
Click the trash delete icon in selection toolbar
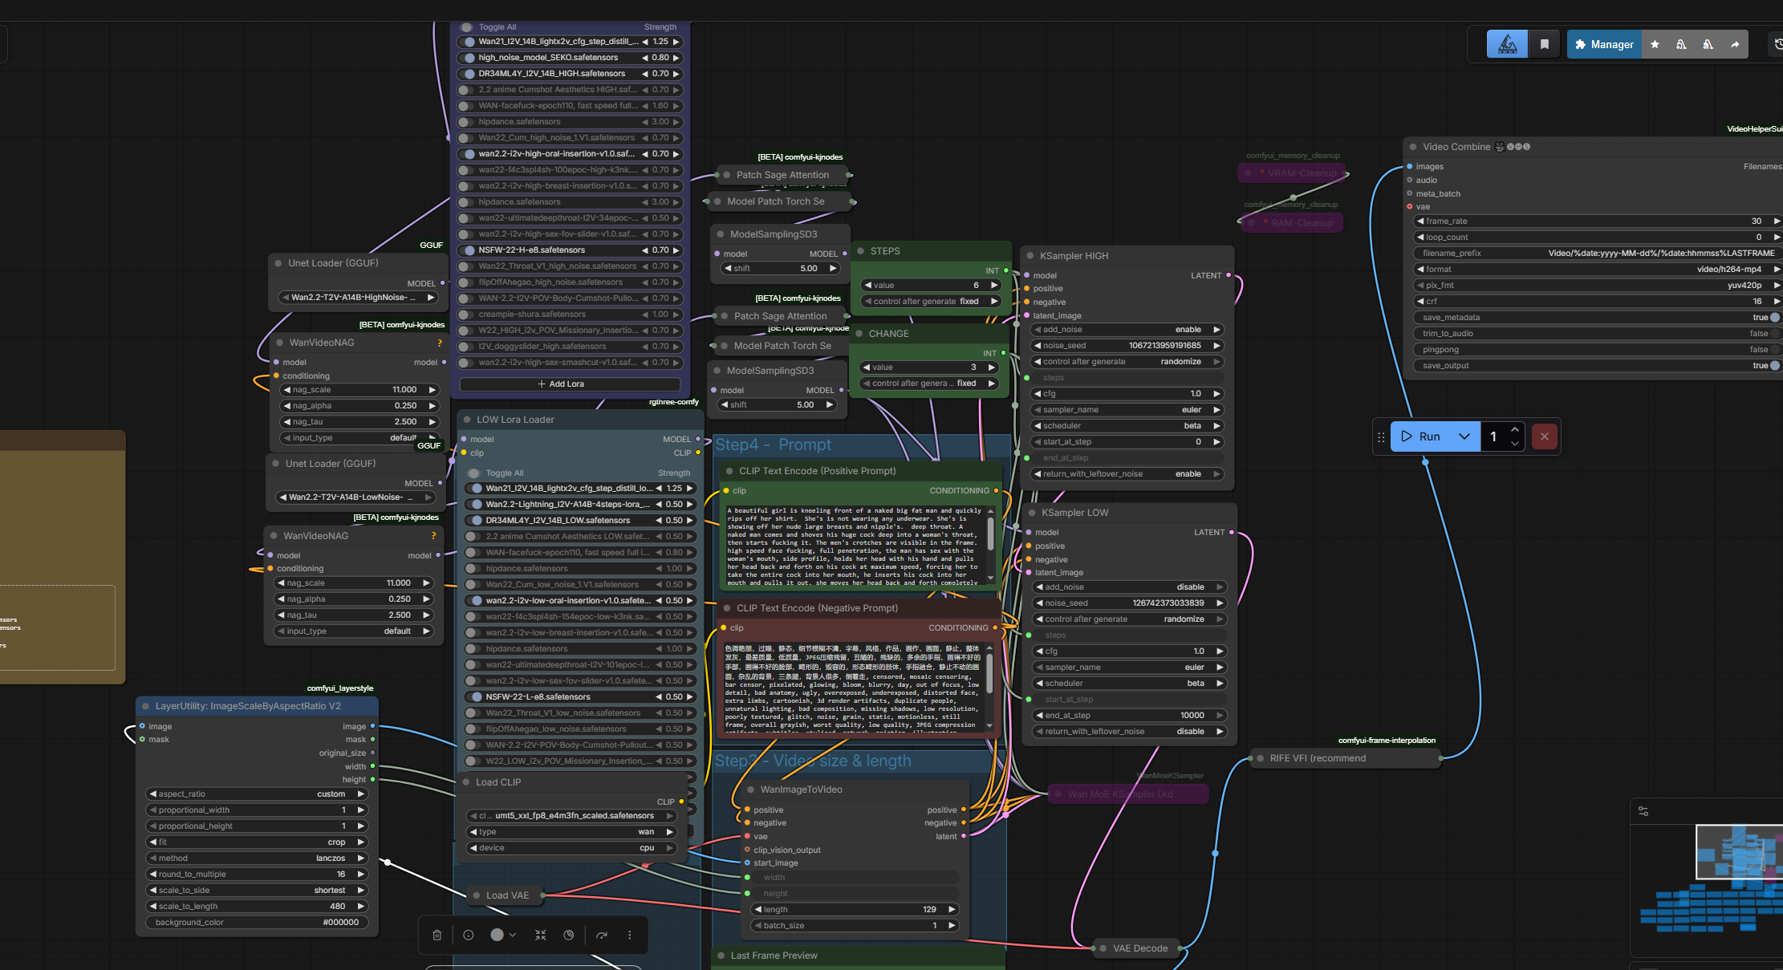click(437, 935)
